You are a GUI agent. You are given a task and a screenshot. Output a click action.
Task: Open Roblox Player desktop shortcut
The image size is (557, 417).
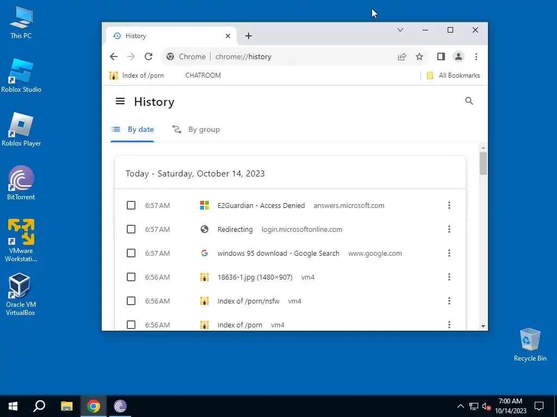click(21, 129)
